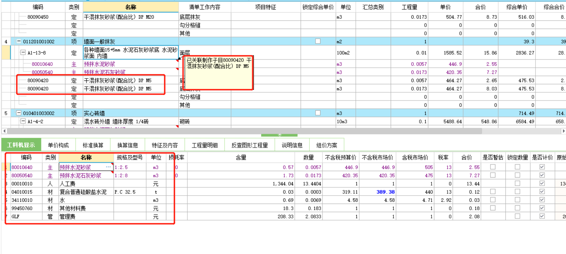566x254 pixels.
Task: Open the 说明信息 tab
Action: pyautogui.click(x=292, y=145)
